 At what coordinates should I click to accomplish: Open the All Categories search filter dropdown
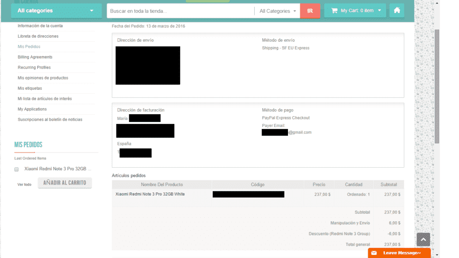(x=278, y=11)
